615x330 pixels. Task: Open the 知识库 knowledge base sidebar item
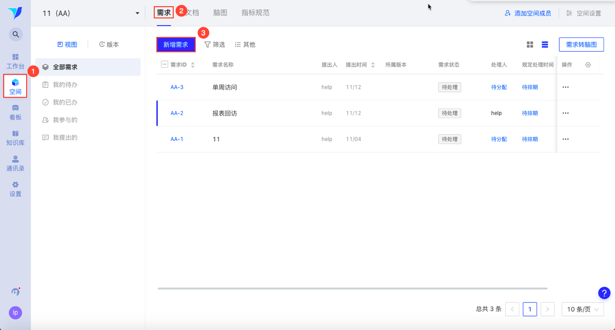15,138
